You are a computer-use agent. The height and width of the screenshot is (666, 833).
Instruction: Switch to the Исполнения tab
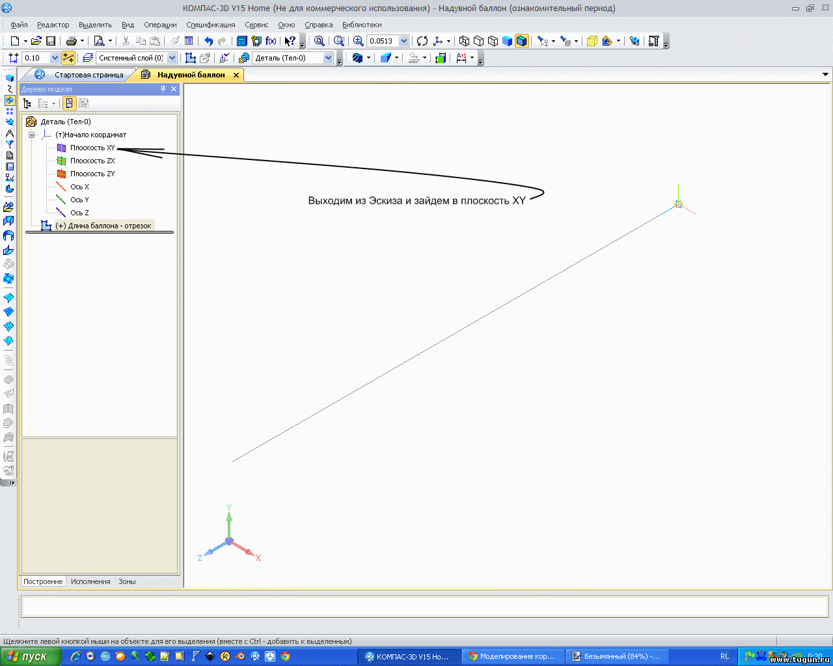click(90, 581)
